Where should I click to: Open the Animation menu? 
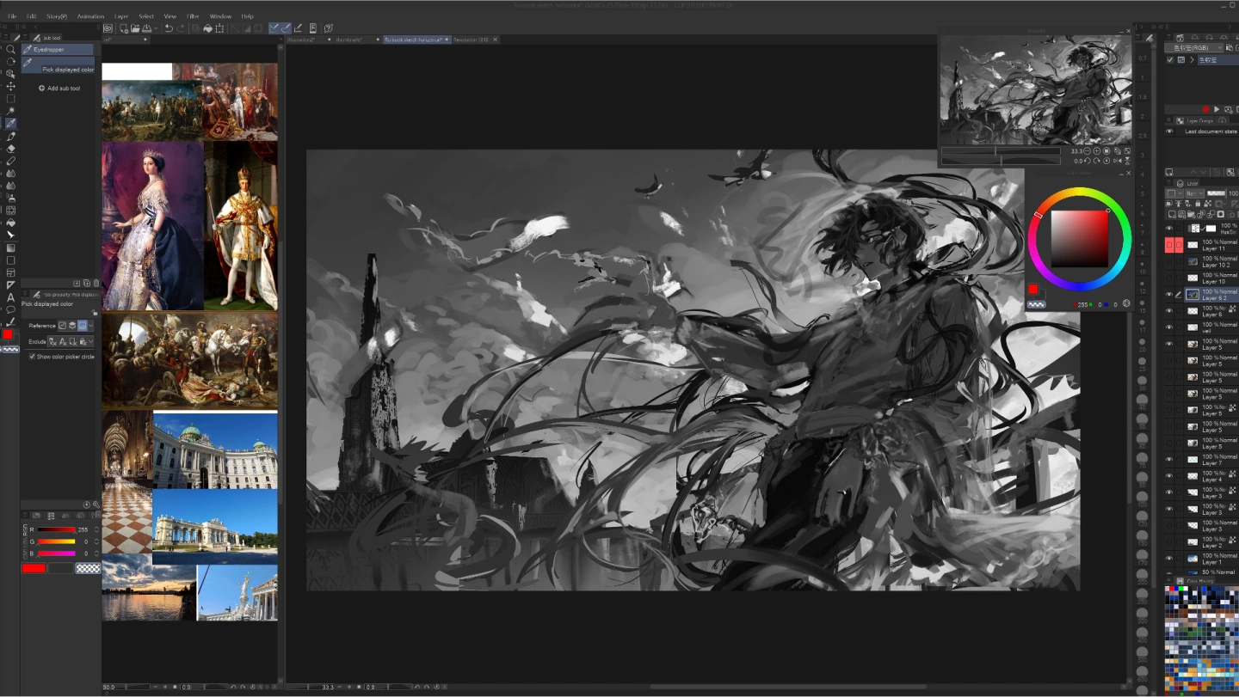[x=90, y=16]
